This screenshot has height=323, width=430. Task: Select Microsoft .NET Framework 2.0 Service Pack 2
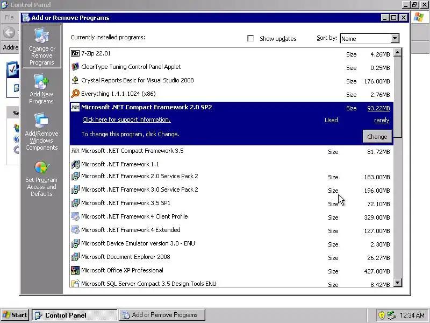point(232,177)
